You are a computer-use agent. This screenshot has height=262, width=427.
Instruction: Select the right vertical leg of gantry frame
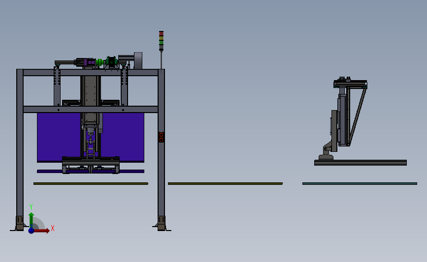tap(161, 143)
